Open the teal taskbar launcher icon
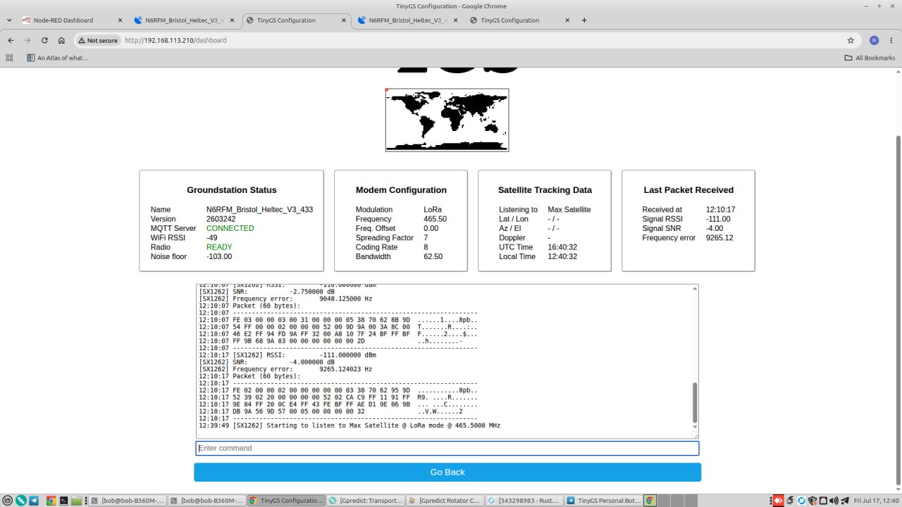The width and height of the screenshot is (902, 507). click(x=20, y=501)
